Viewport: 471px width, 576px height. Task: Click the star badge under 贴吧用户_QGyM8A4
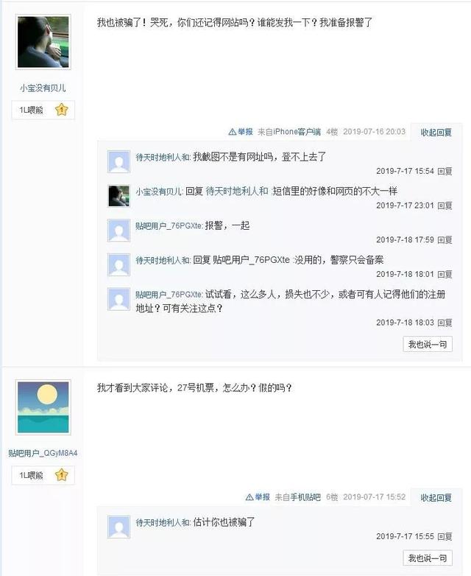[62, 475]
